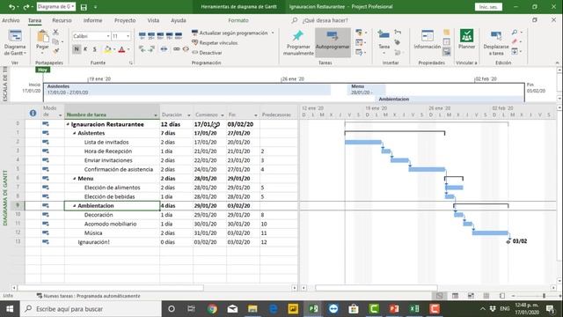Open the Archivo tab
Image resolution: width=563 pixels, height=317 pixels.
11,20
